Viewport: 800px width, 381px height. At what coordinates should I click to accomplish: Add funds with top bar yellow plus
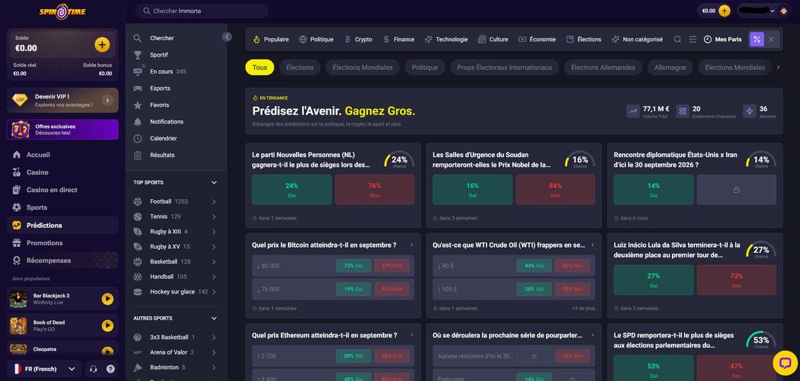[x=725, y=11]
